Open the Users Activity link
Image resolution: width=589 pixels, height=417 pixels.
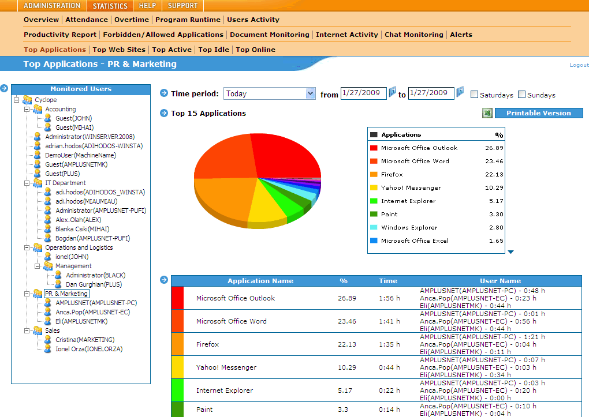click(253, 20)
